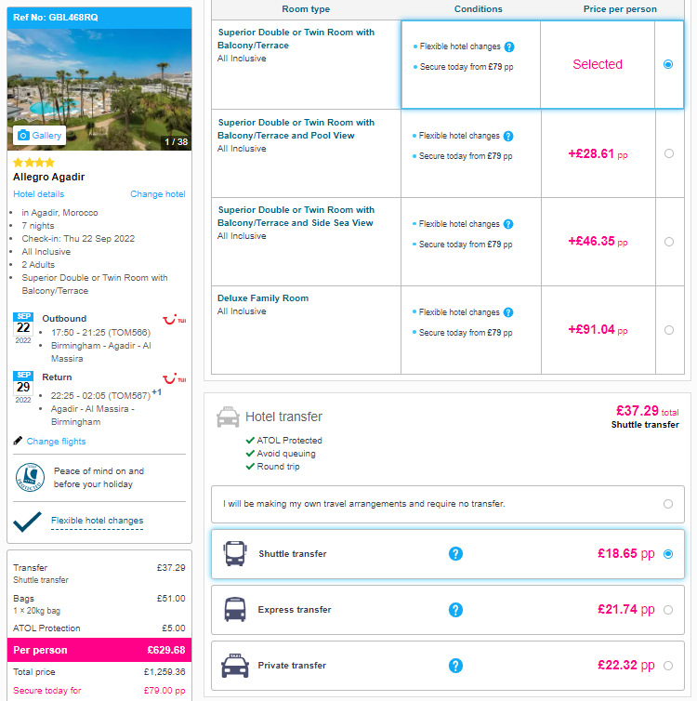Select the Pool View room radio button
The height and width of the screenshot is (701, 697).
point(668,153)
